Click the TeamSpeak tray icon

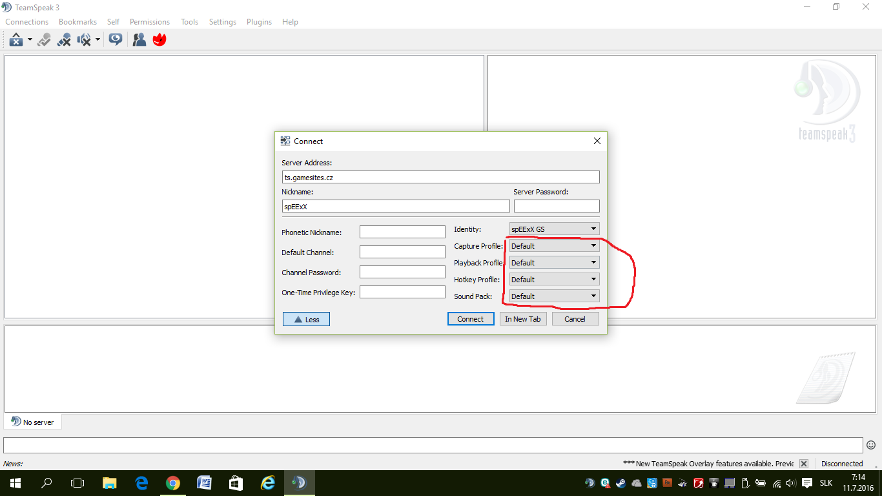coord(590,483)
